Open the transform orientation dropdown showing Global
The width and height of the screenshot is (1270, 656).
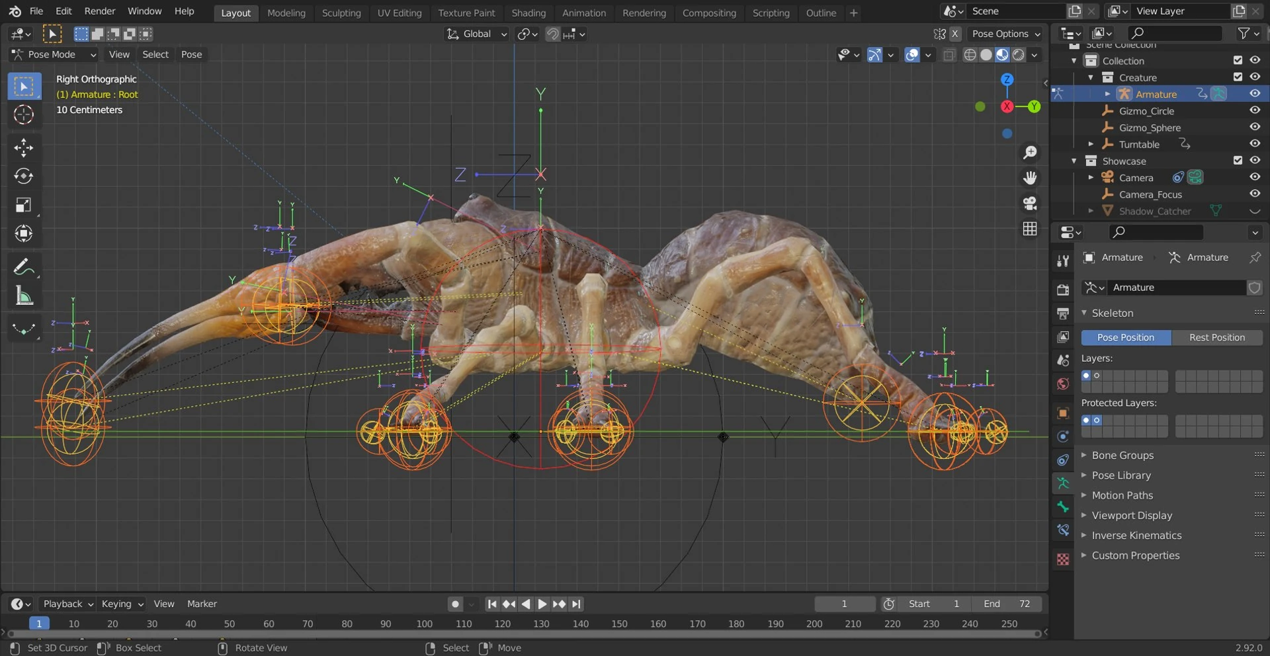pyautogui.click(x=476, y=34)
